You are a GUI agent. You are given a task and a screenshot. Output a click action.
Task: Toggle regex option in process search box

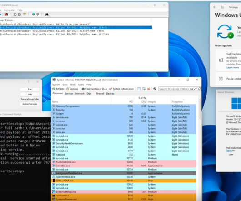pos(196,89)
